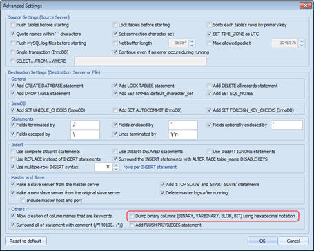Increase rows per INSERT statement
Image resolution: width=314 pixels, height=251 pixels.
coord(116,165)
